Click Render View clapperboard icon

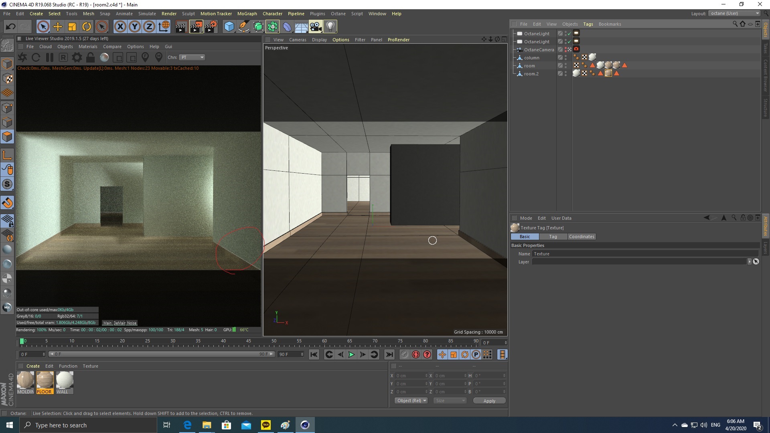coord(181,27)
